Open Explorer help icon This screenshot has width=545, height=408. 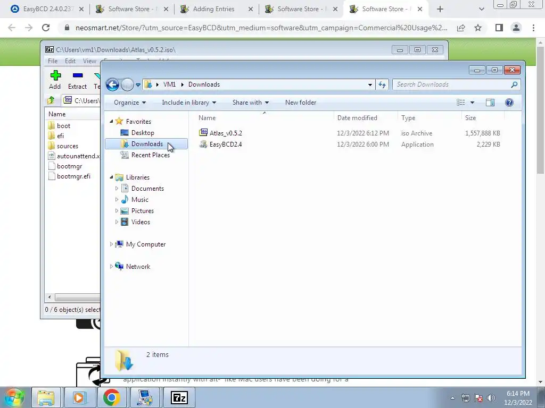509,103
